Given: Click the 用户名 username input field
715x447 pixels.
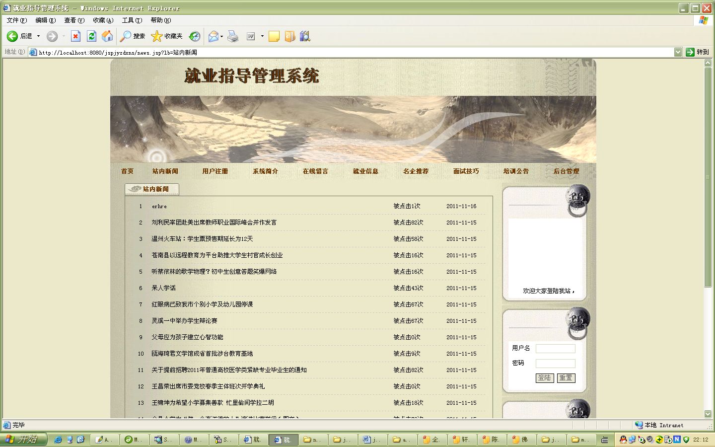Looking at the screenshot, I should coord(555,349).
